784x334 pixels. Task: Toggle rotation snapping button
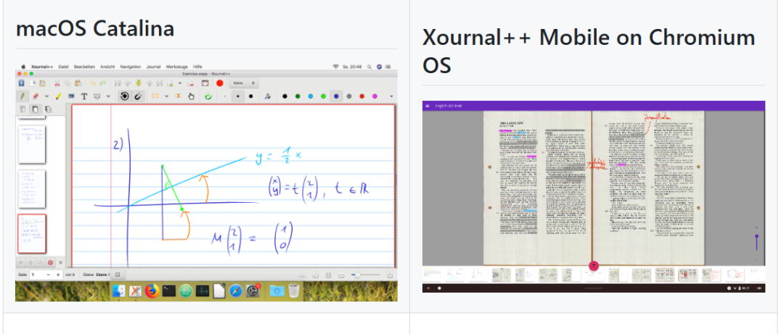pos(125,96)
